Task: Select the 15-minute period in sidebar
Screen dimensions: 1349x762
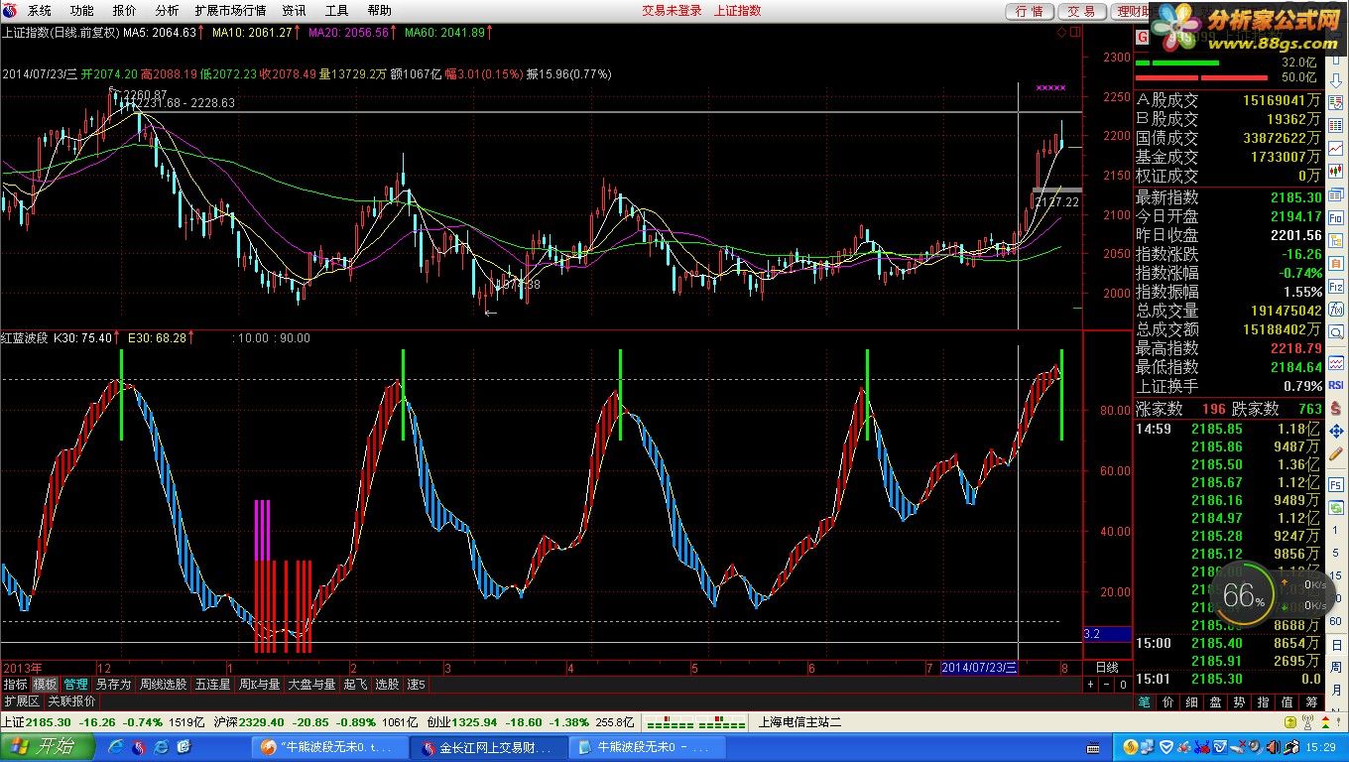Action: coord(1335,575)
